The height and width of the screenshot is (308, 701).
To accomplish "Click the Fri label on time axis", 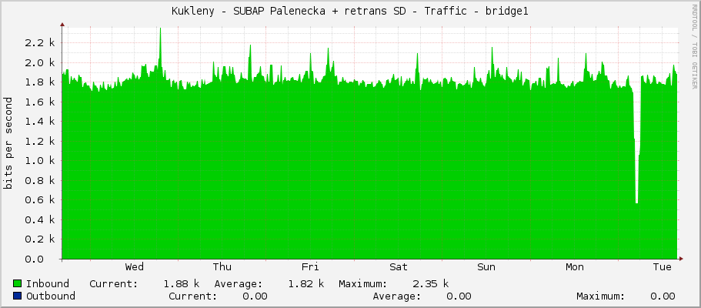I will [310, 267].
